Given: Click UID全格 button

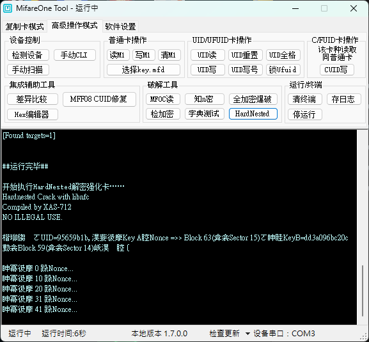Looking at the screenshot, I should click(x=283, y=55).
